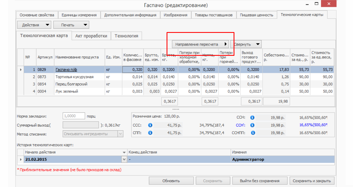Image resolution: width=353 pixels, height=187 pixels.
Task: Click the info icon next to ССН:
Action: point(252,117)
